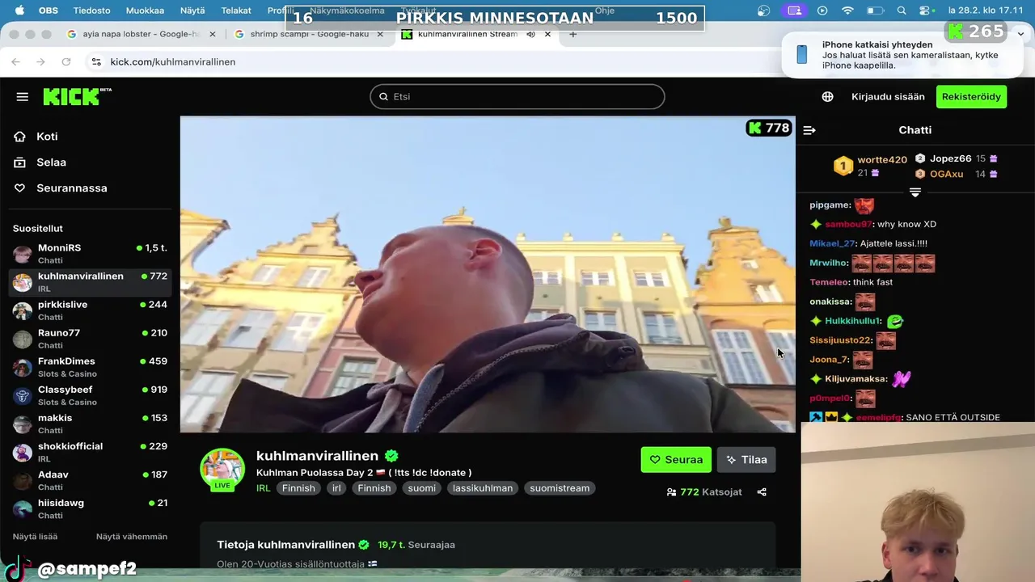This screenshot has width=1035, height=582.
Task: Open FrankDimes recommended channel
Action: (x=90, y=367)
